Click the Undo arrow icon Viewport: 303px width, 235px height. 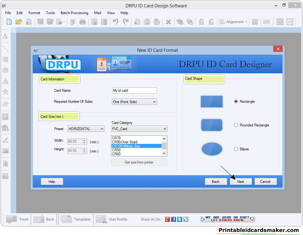[116, 22]
